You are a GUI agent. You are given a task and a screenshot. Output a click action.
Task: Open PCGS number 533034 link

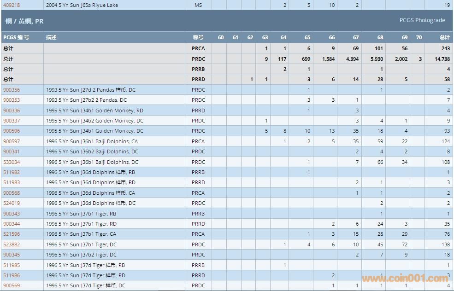pos(12,162)
